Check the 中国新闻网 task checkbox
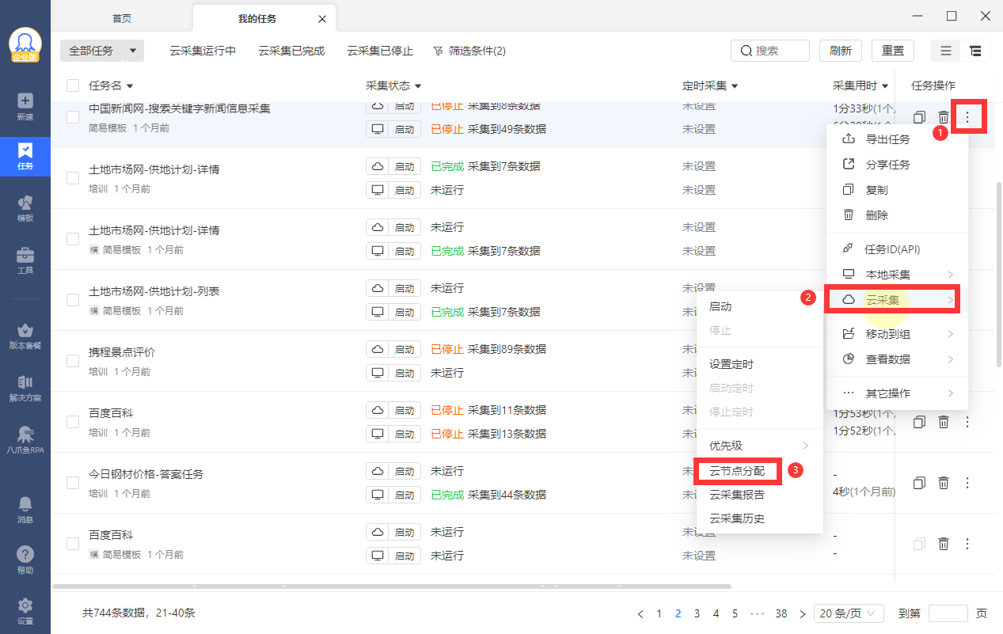 (73, 117)
